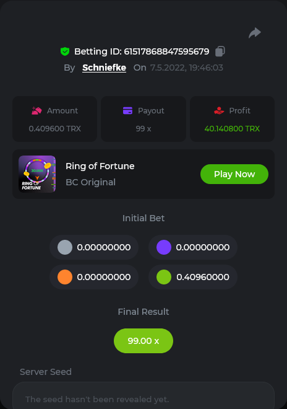Click the green verified shield icon

pyautogui.click(x=65, y=51)
